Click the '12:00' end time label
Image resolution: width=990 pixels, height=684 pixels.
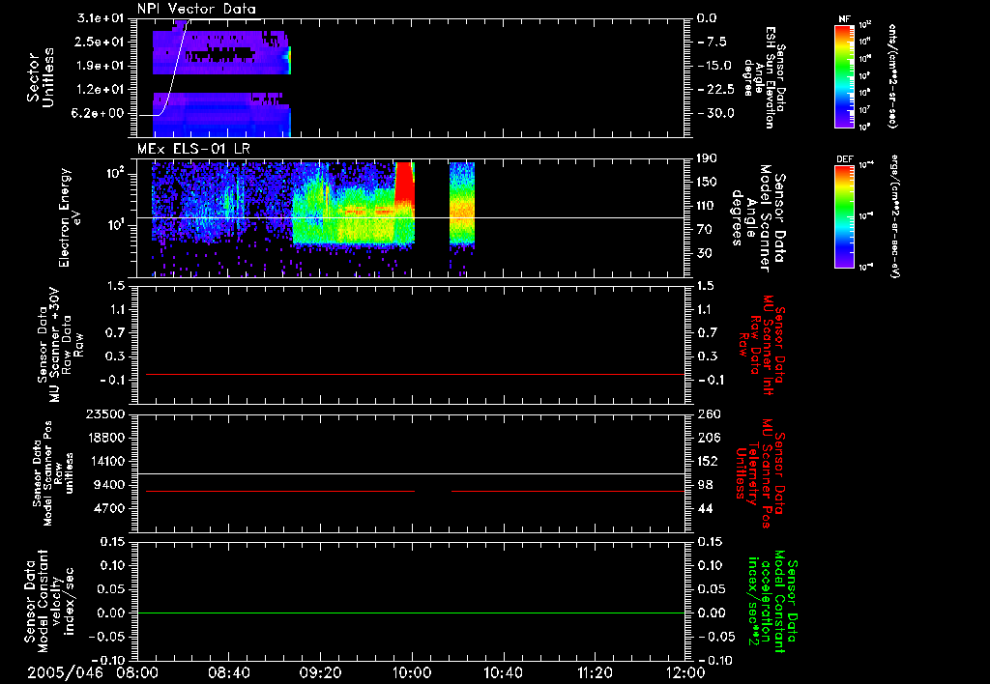[685, 672]
